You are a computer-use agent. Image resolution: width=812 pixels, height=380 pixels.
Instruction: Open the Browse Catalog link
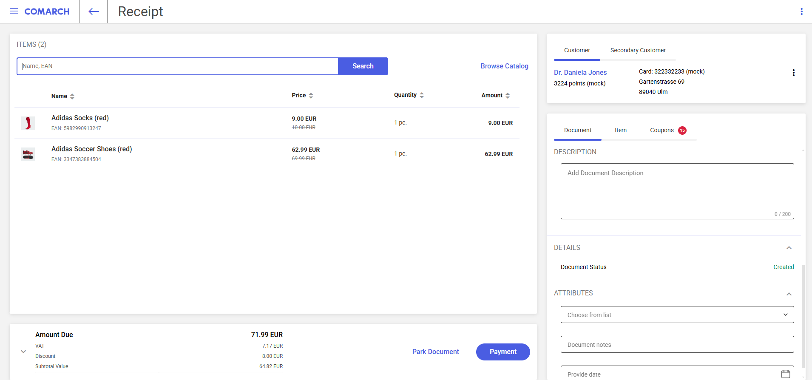pos(504,66)
